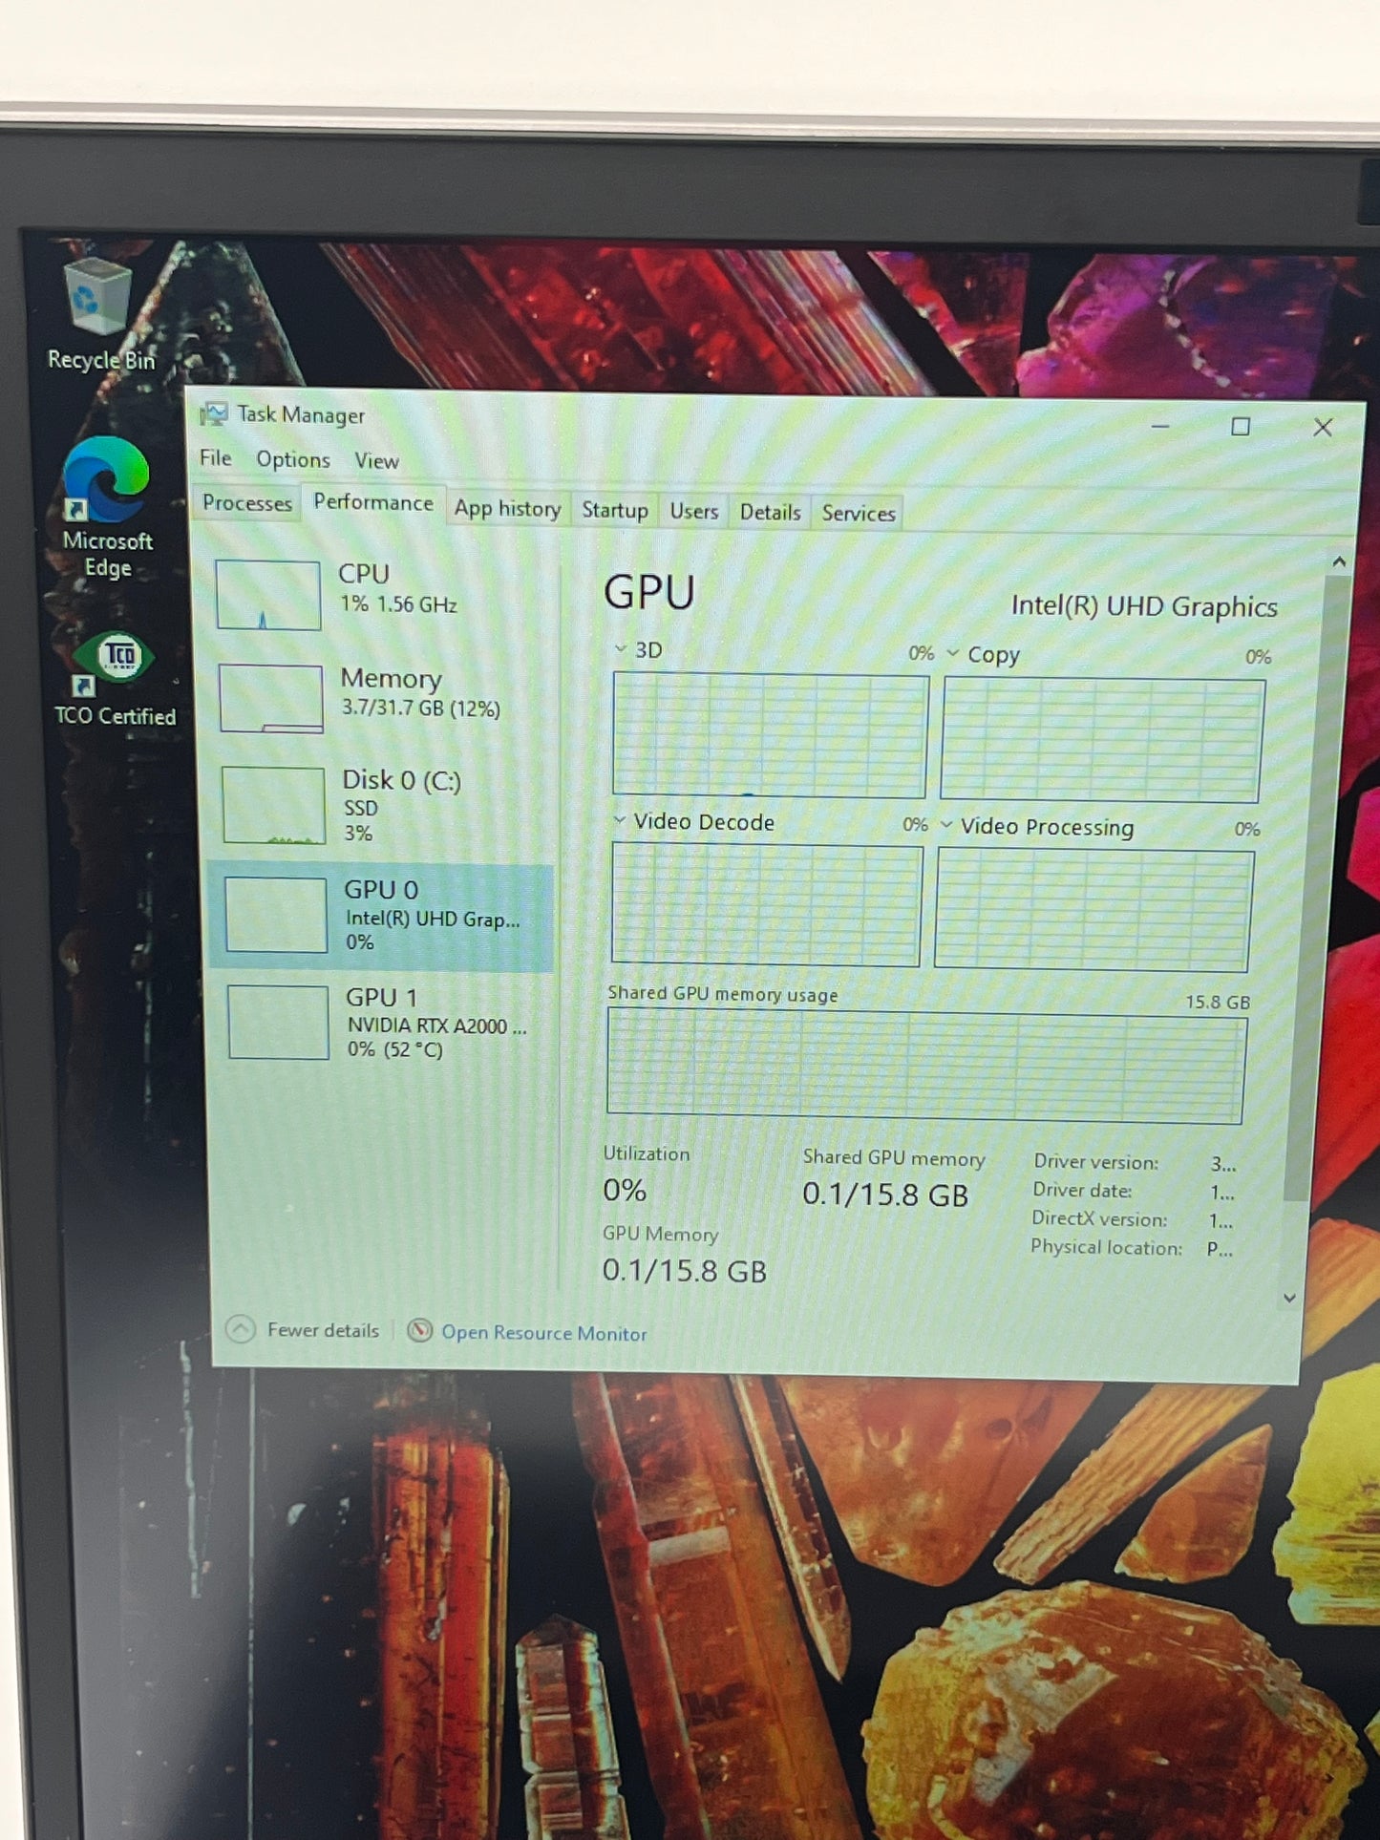Switch to the Services tab
The width and height of the screenshot is (1380, 1840).
(859, 514)
